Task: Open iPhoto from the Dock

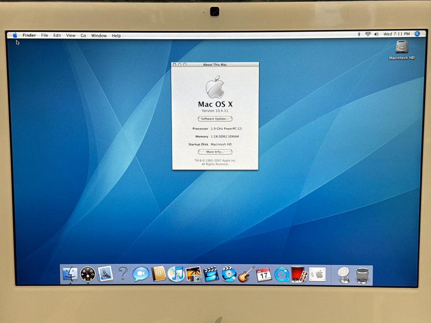Action: pos(194,274)
